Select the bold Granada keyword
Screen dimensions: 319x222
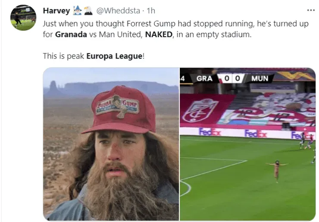(x=71, y=34)
